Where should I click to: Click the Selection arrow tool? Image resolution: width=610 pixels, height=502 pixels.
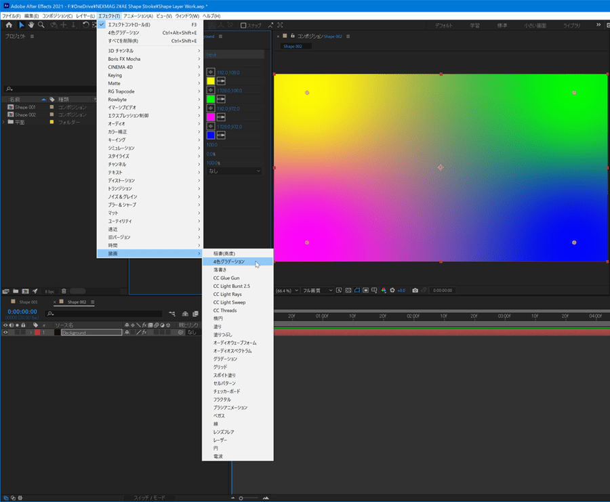click(21, 25)
